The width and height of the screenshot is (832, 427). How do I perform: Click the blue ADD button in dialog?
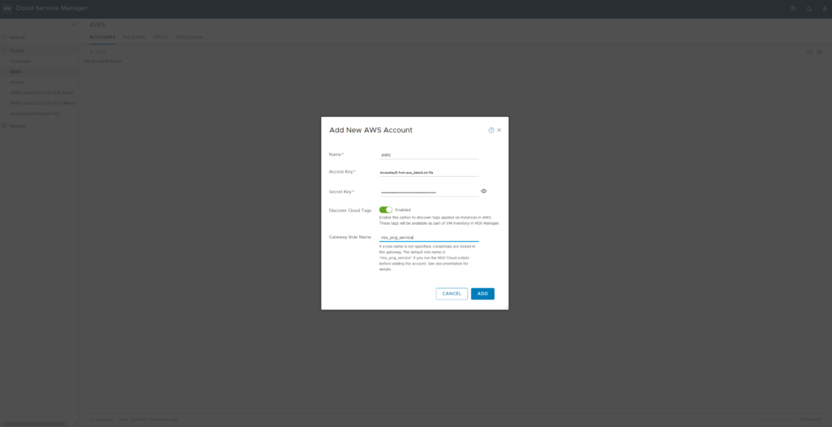pos(483,294)
